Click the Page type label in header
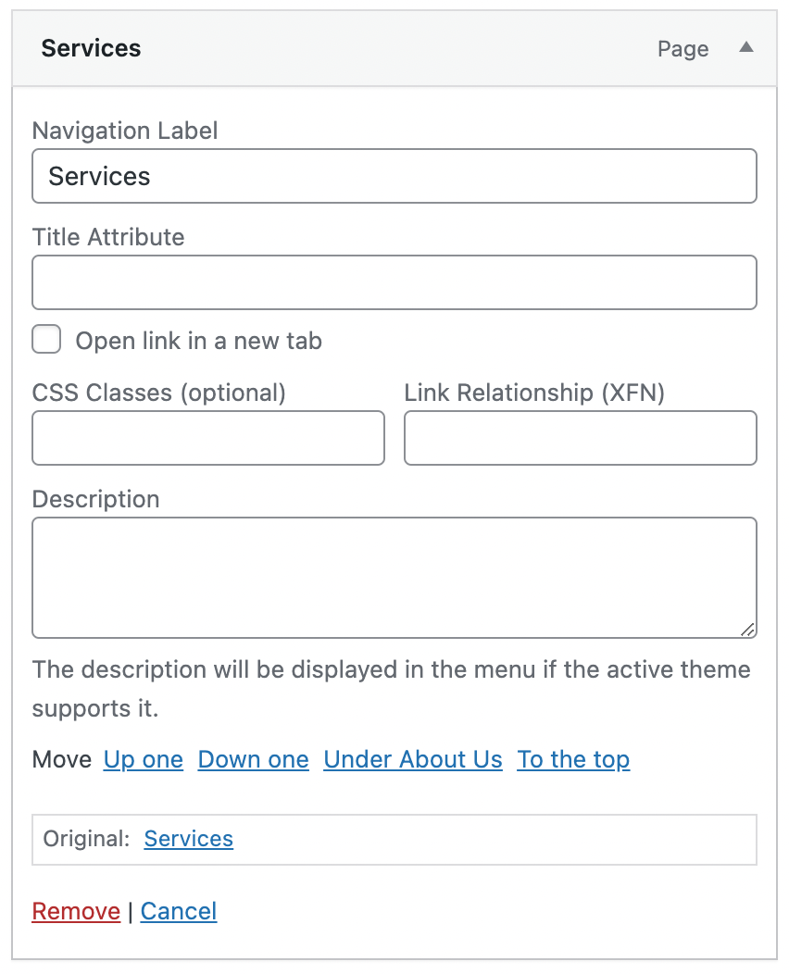789x974 pixels. tap(683, 49)
